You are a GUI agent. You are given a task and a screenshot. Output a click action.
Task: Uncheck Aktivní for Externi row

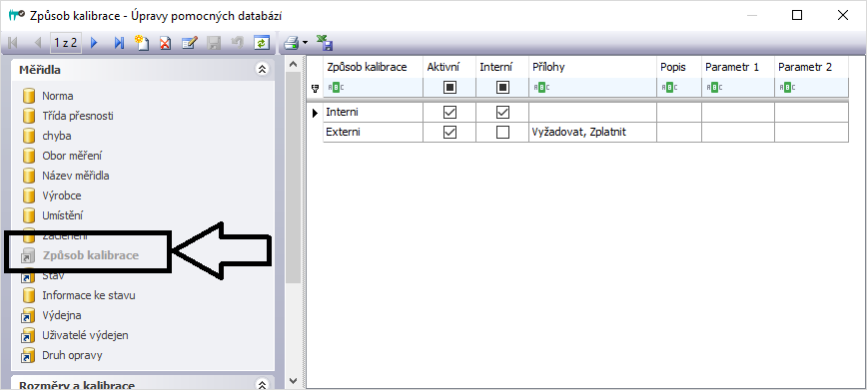(x=450, y=133)
